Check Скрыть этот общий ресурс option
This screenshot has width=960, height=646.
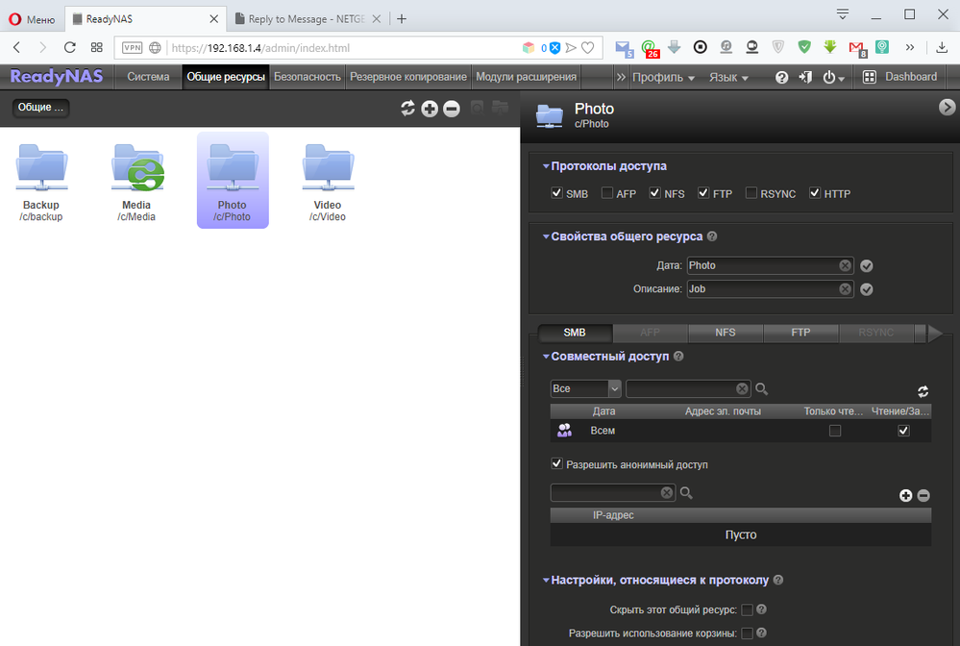pyautogui.click(x=747, y=609)
